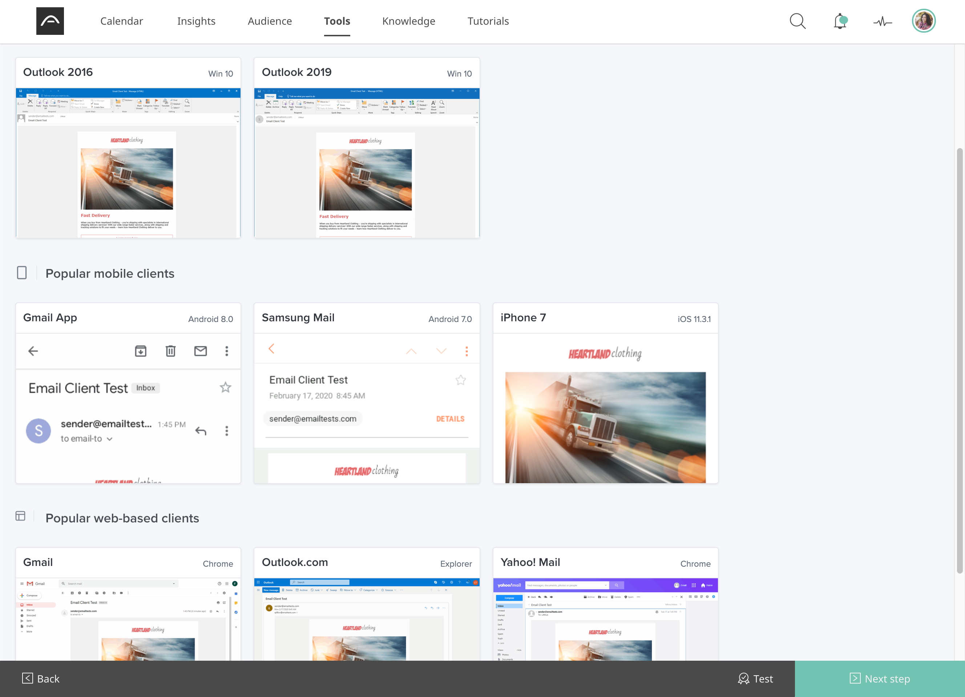Screen dimensions: 965x697
Task: Click the app logo in header
Action: pyautogui.click(x=50, y=21)
